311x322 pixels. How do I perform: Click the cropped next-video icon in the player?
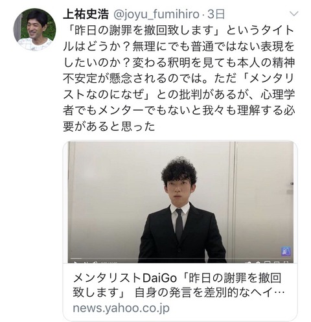[86, 262]
